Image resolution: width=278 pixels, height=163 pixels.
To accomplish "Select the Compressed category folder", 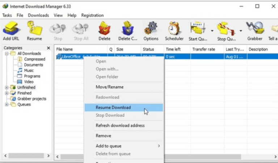I will point(34,59).
